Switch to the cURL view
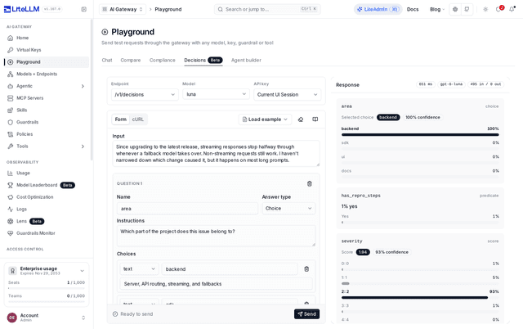 138,119
